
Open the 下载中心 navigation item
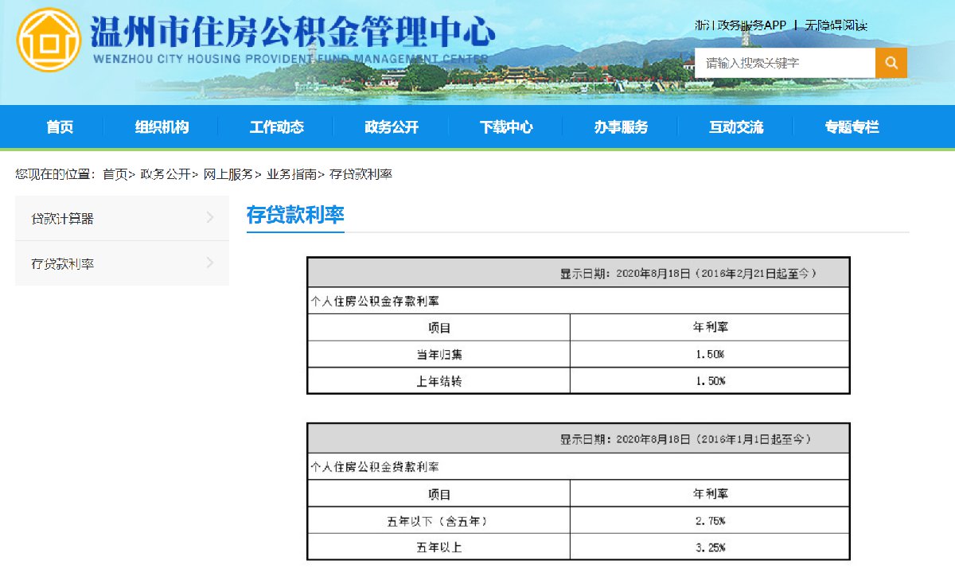coord(505,127)
